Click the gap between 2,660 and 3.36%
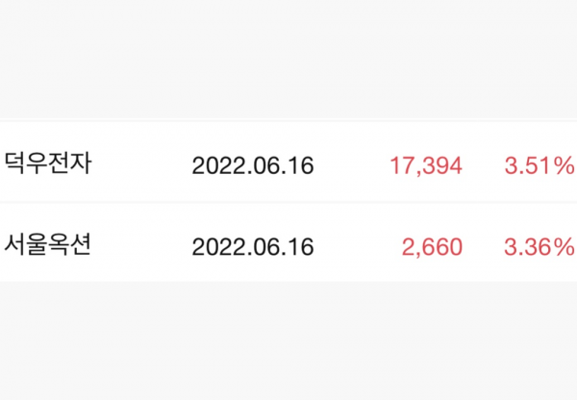The width and height of the screenshot is (577, 400). [484, 246]
